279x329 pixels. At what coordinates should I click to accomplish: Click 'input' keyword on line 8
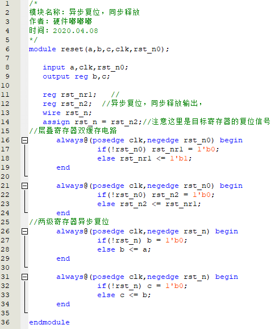(54, 67)
